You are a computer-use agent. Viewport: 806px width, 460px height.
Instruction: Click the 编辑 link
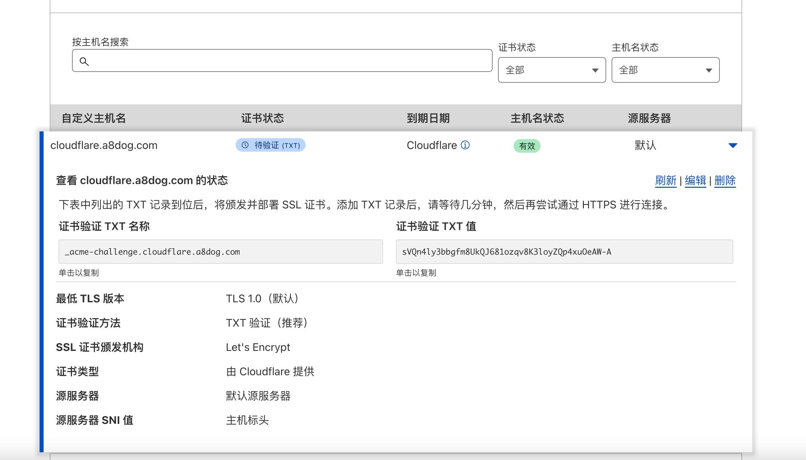point(695,180)
